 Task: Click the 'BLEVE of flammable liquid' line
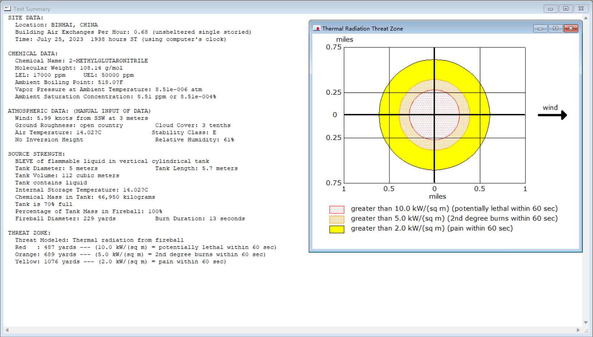(x=112, y=161)
